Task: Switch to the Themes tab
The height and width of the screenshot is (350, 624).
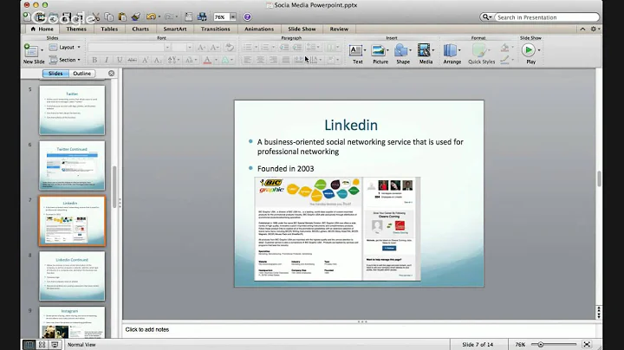Action: pos(76,29)
